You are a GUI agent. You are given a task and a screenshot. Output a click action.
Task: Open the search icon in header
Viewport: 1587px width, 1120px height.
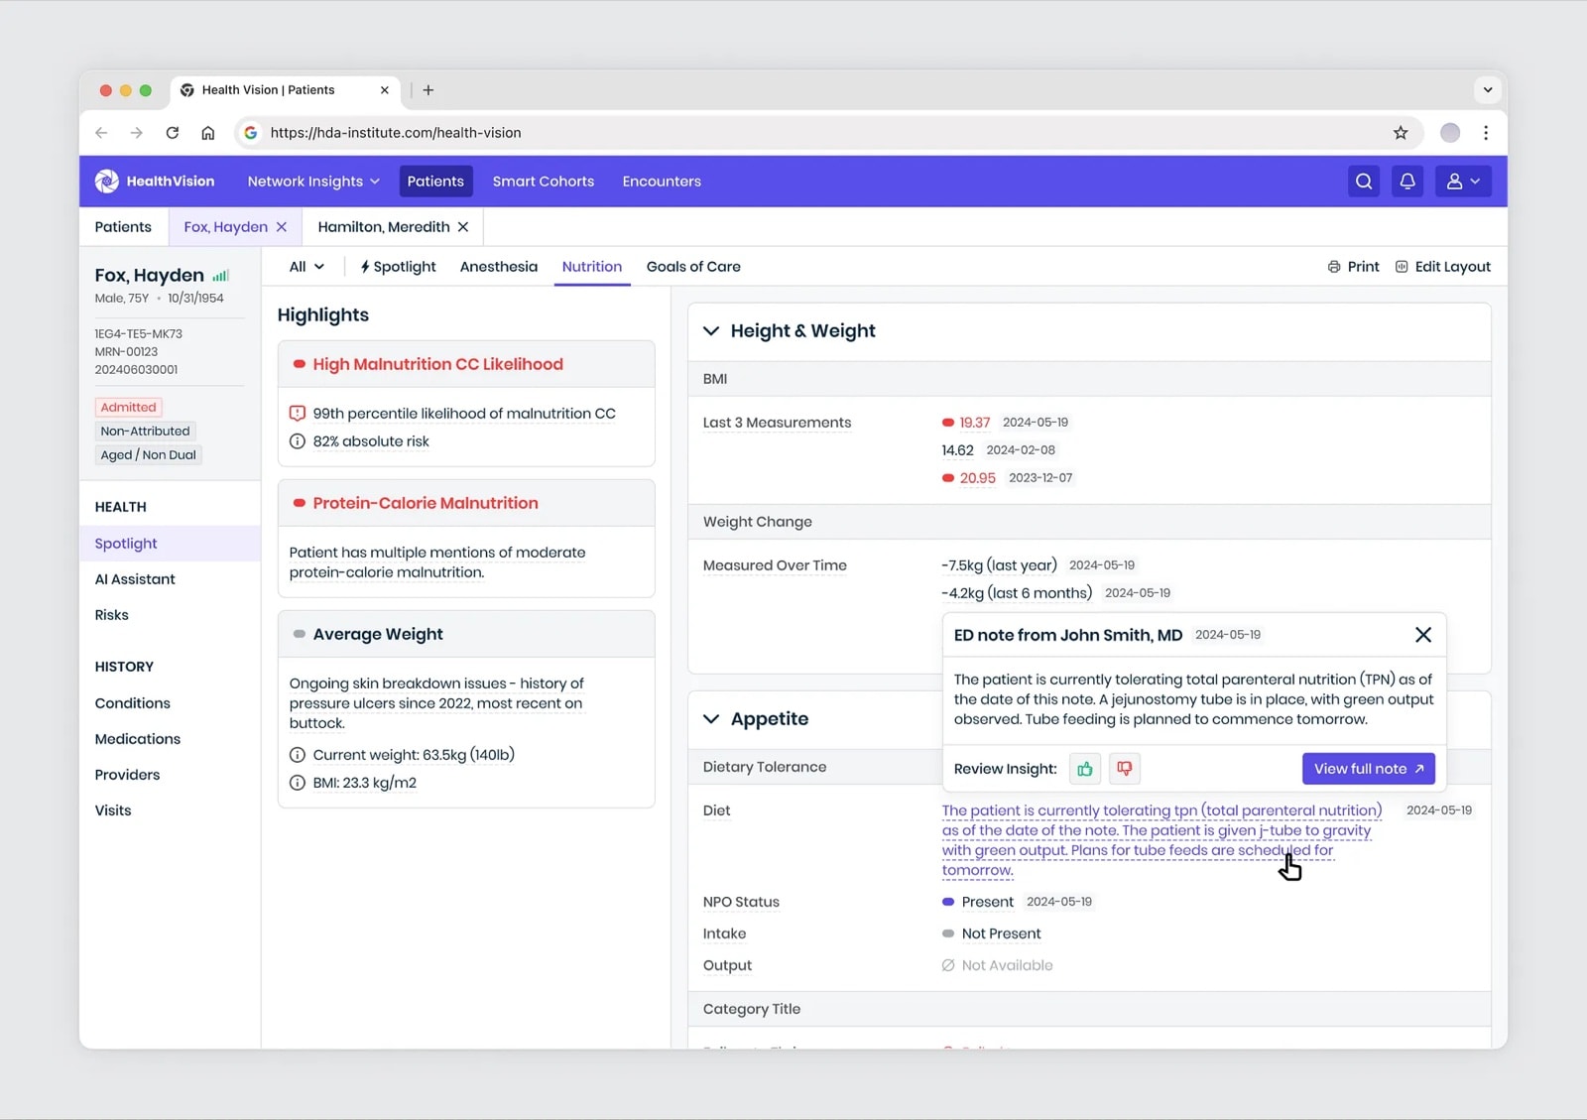[1364, 182]
